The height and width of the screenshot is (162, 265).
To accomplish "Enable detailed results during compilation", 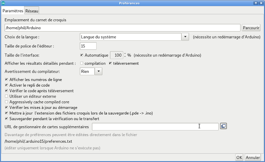I will (81, 63).
